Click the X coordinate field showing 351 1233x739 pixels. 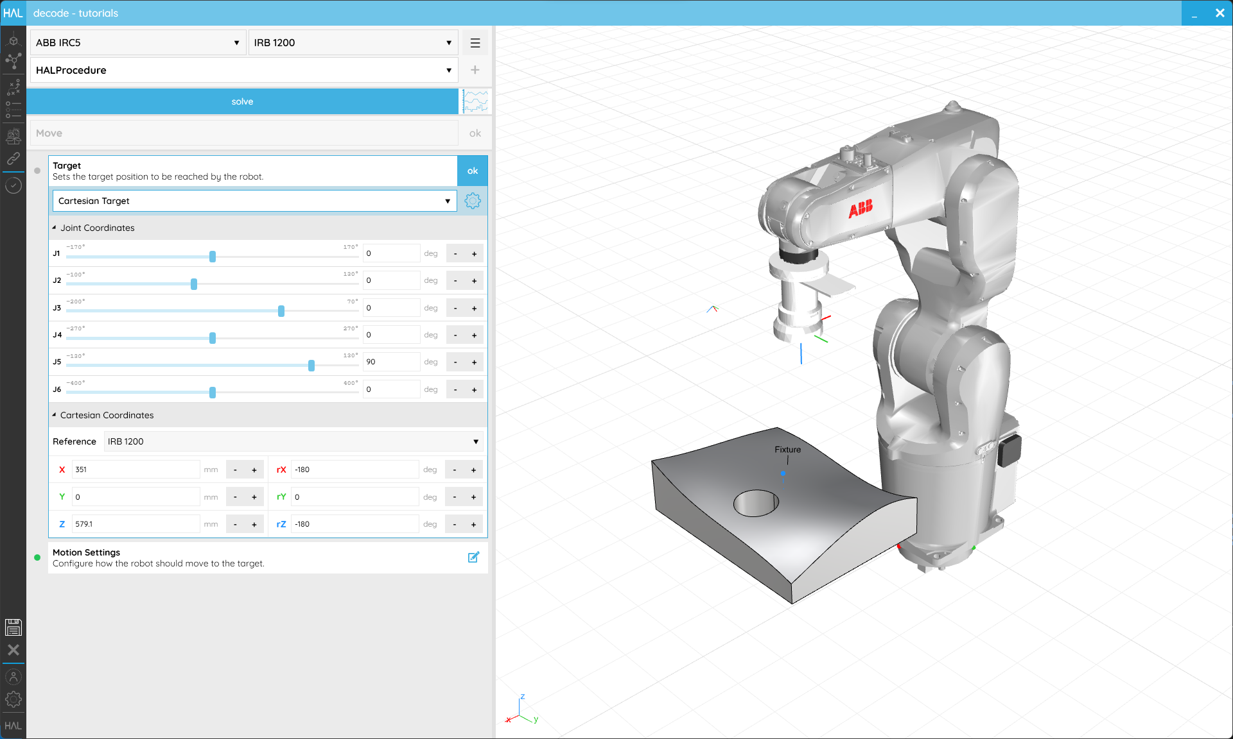coord(136,470)
